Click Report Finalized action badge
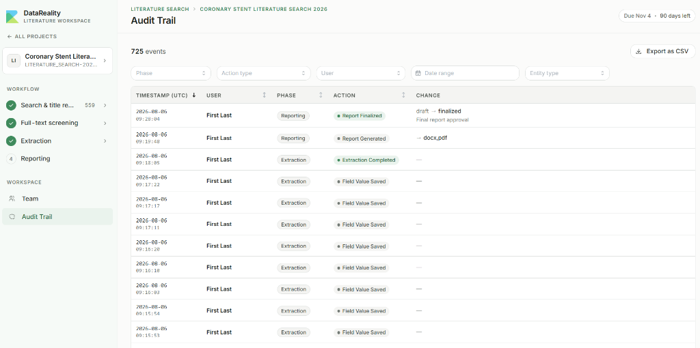 tap(360, 115)
